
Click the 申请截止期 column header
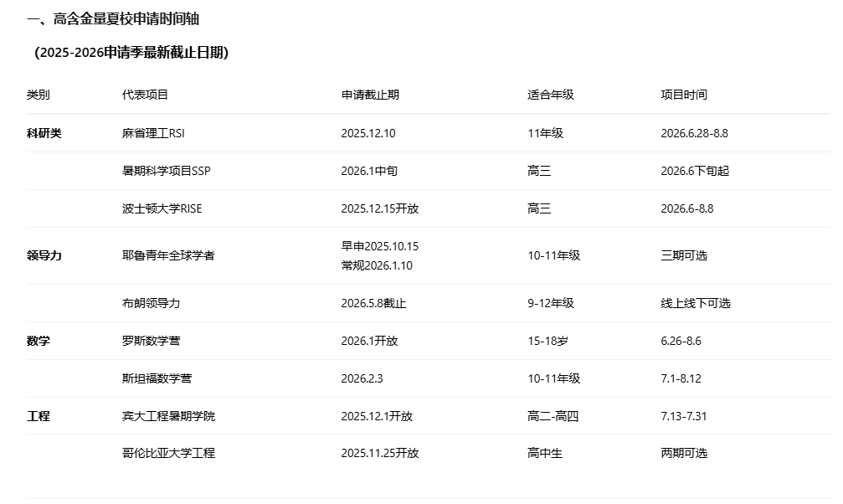click(x=370, y=95)
